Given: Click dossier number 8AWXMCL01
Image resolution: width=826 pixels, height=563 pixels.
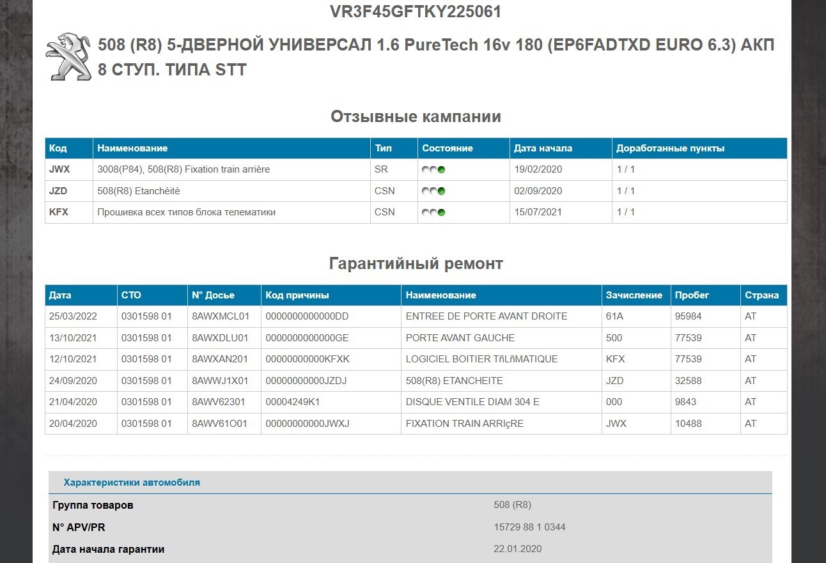Looking at the screenshot, I should click(221, 316).
